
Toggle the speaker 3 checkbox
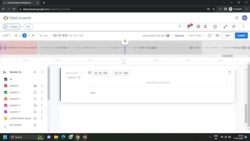click(6, 99)
